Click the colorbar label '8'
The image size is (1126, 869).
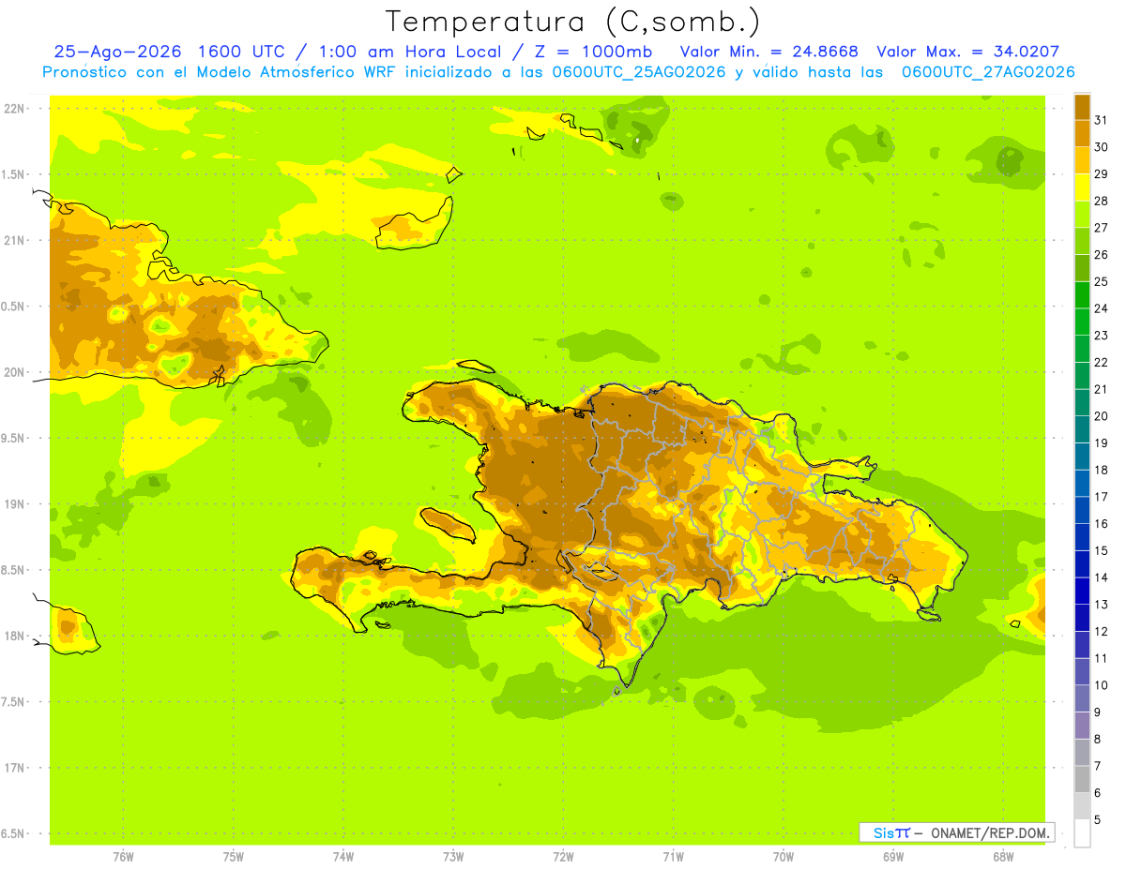[x=1098, y=739]
